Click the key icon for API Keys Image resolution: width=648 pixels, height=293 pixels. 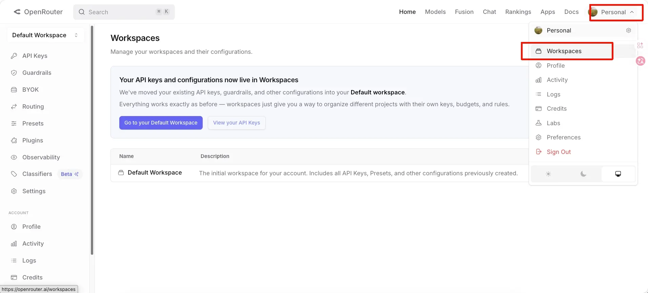[x=14, y=56]
